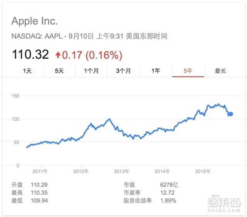Switch to the 5天 tab
The image size is (247, 217).
(x=59, y=71)
